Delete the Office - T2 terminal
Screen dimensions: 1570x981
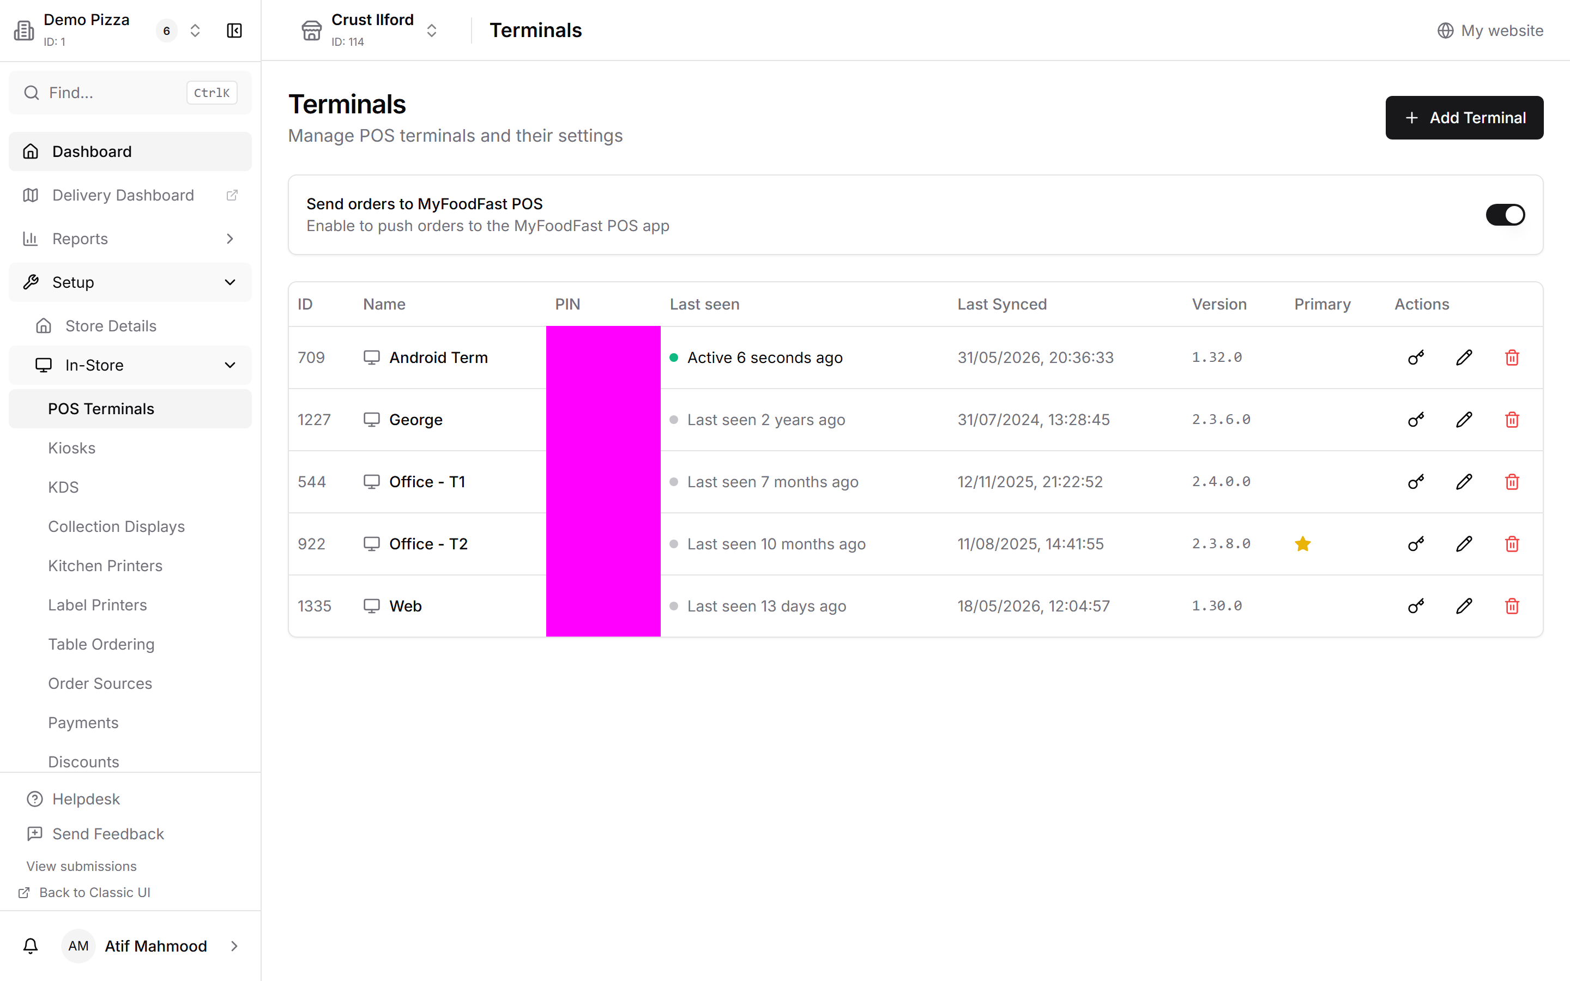1512,544
